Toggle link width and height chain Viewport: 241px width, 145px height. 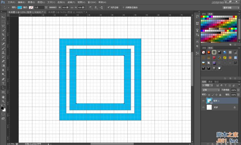click(72, 7)
